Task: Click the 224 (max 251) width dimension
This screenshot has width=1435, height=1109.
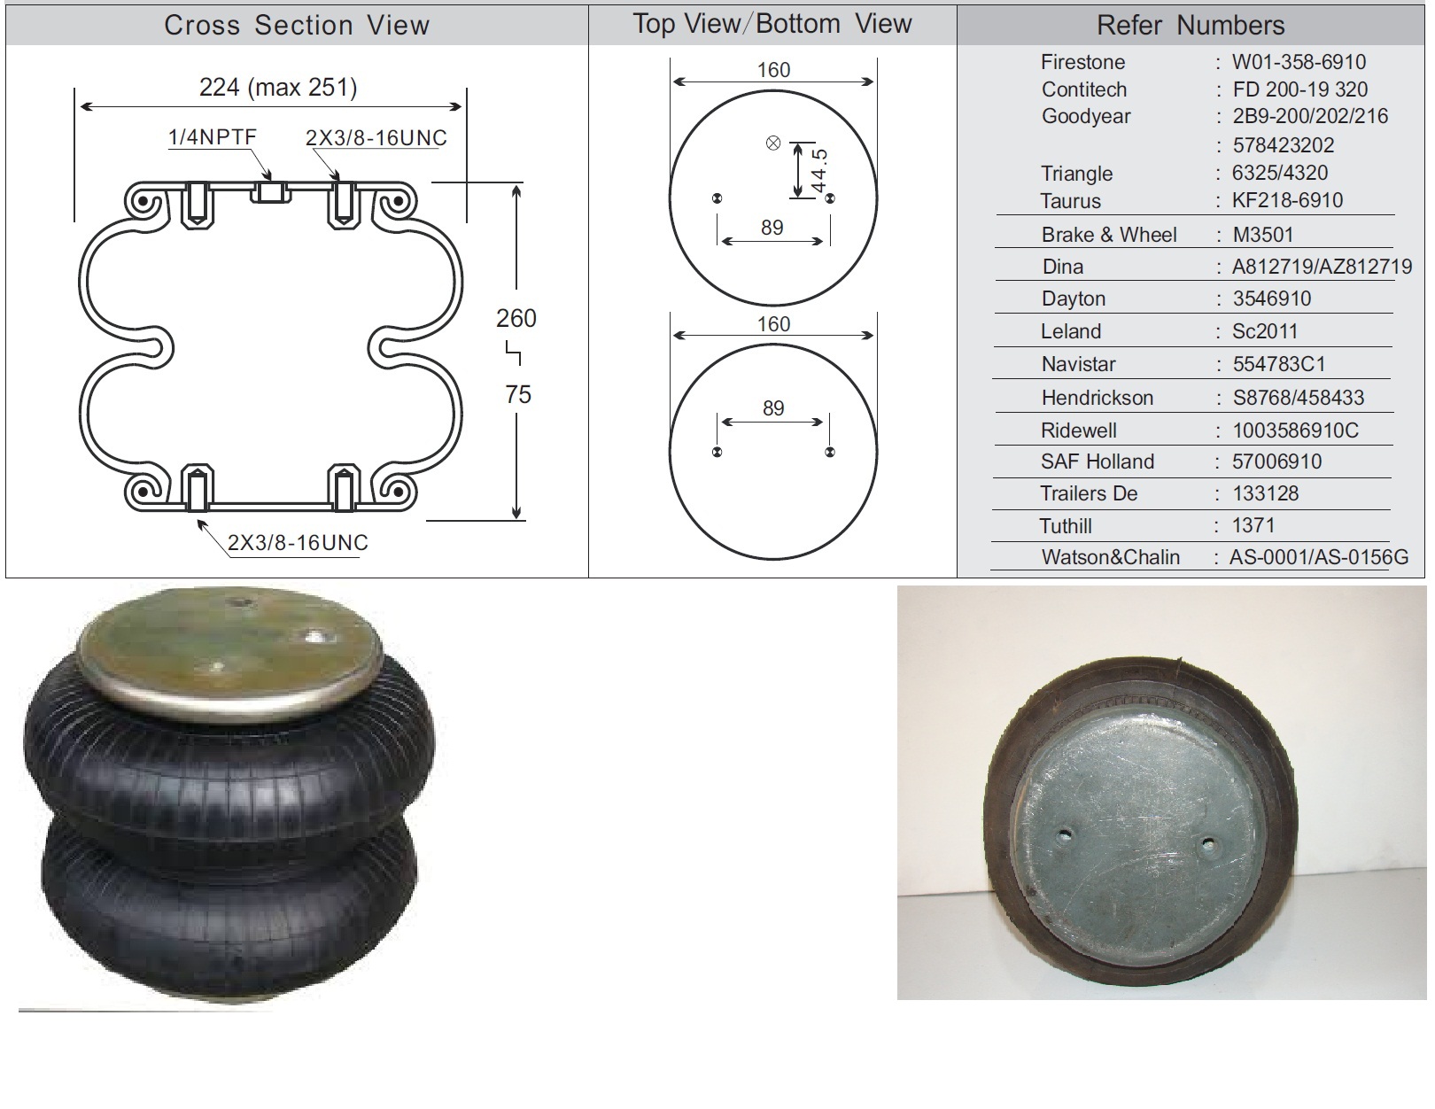Action: [278, 87]
